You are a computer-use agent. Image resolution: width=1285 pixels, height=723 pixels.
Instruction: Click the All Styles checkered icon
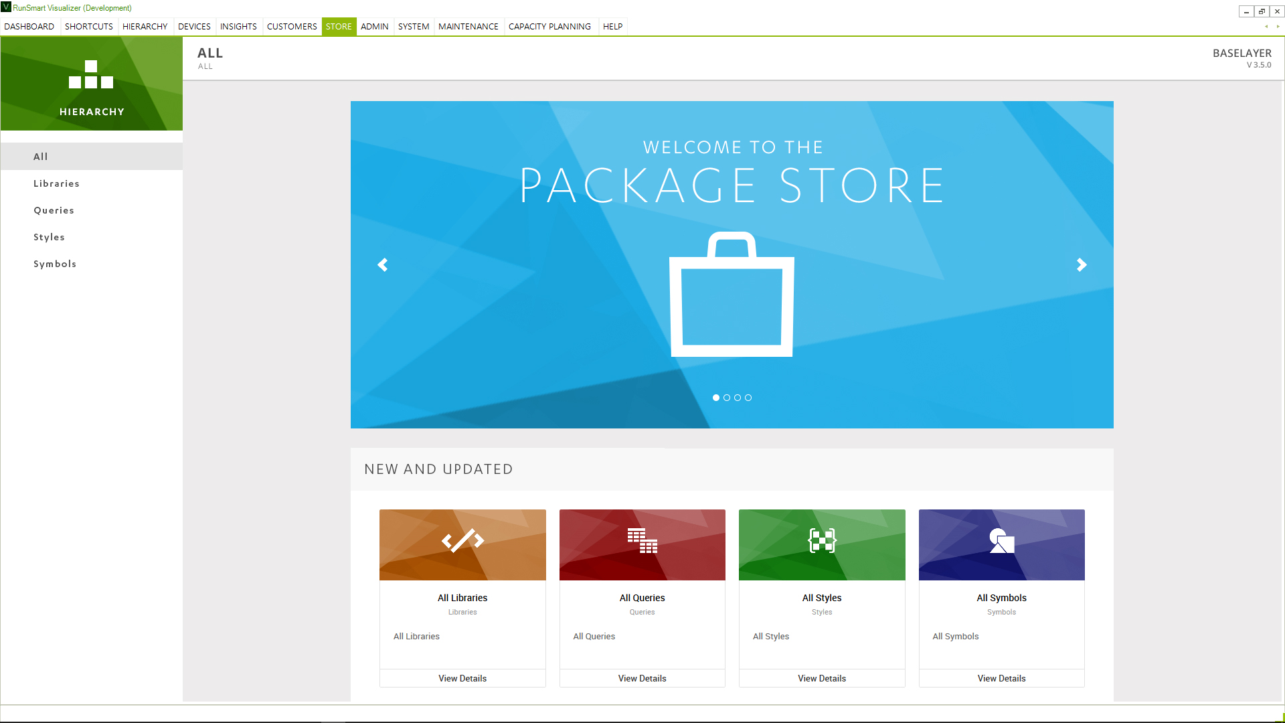coord(822,540)
